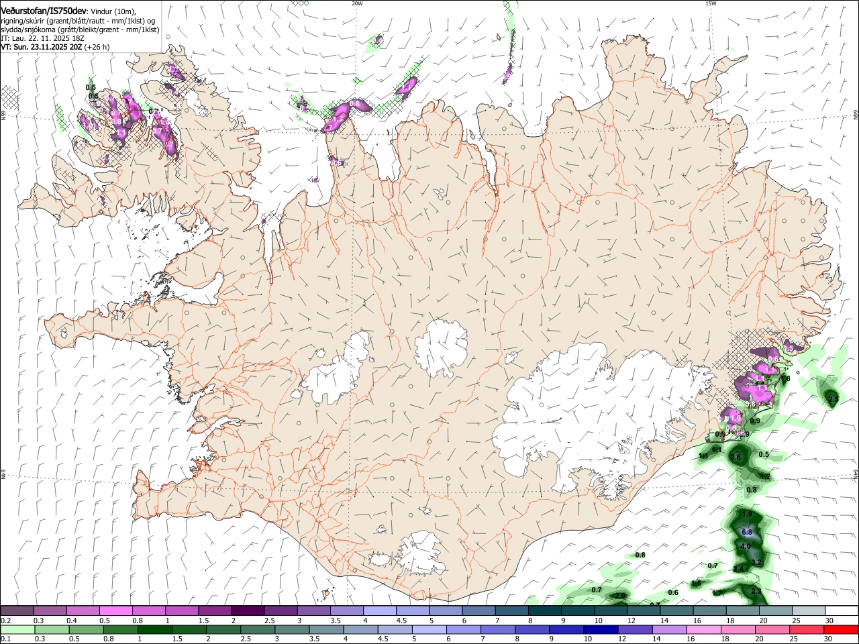This screenshot has width=859, height=644.
Task: Select the darkest green 1–1.5 rain swatch
Action: pyautogui.click(x=155, y=630)
